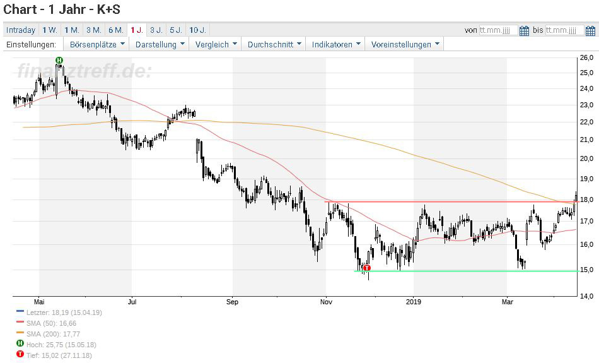Click the green H high marker

coord(59,60)
